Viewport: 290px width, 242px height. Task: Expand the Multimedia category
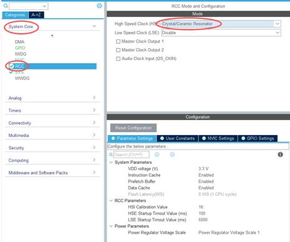94,135
